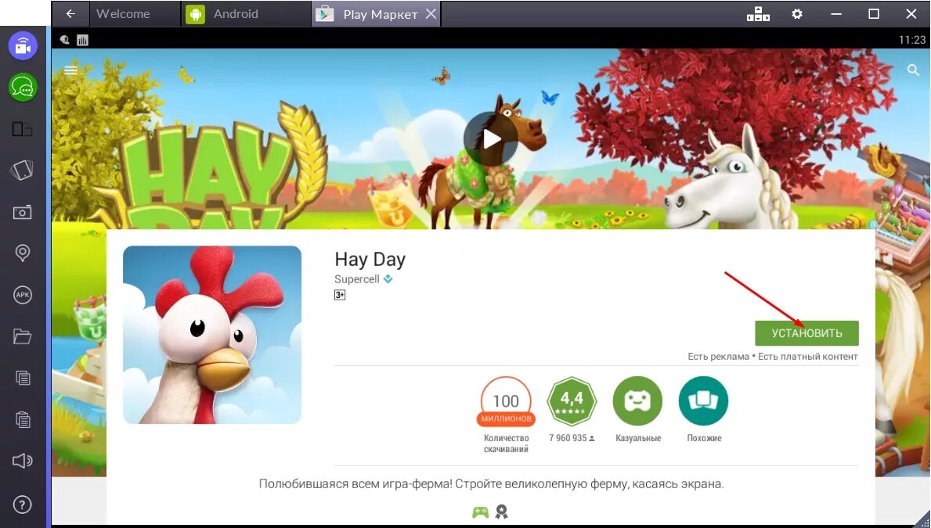
Task: Click the chart icon in Android status bar
Action: point(82,40)
